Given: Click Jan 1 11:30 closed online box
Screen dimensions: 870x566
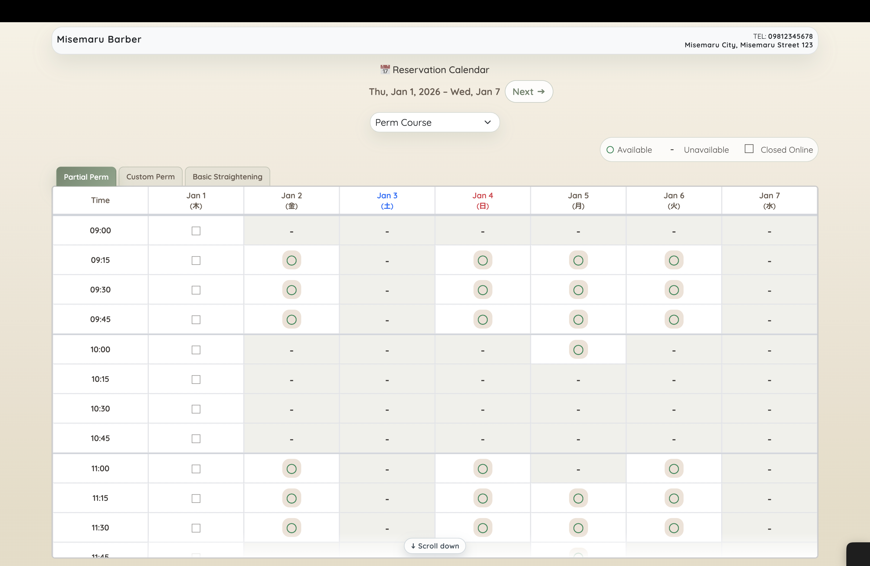Looking at the screenshot, I should pos(196,528).
